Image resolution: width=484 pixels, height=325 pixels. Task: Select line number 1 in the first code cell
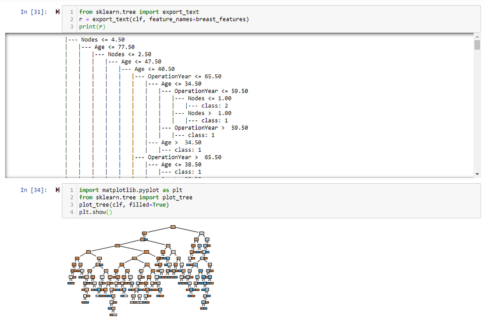coord(71,12)
